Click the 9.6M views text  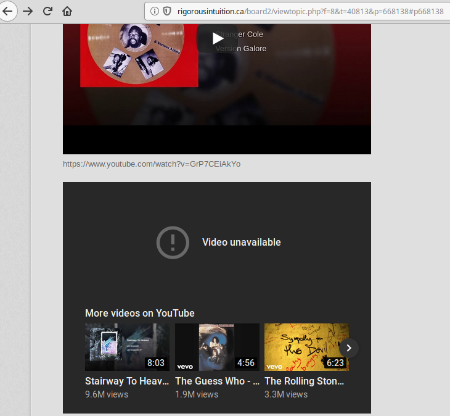coord(107,394)
